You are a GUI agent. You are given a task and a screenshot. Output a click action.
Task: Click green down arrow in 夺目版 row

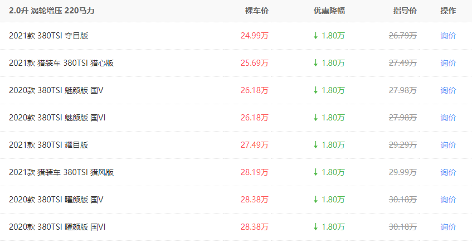[315, 36]
